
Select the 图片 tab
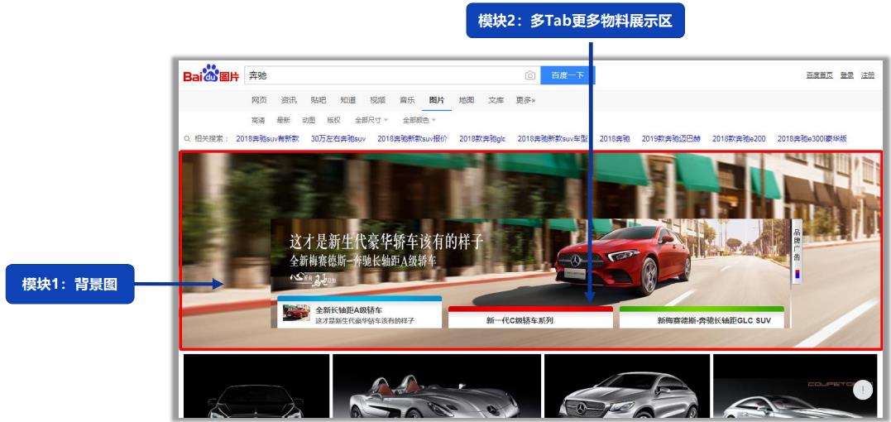[437, 100]
